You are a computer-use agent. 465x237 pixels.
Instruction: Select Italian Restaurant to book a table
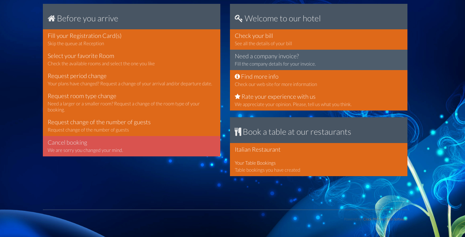pos(319,150)
